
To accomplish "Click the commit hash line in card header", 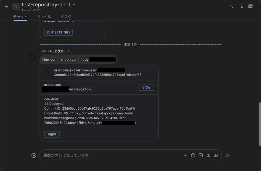I will click(97, 75).
